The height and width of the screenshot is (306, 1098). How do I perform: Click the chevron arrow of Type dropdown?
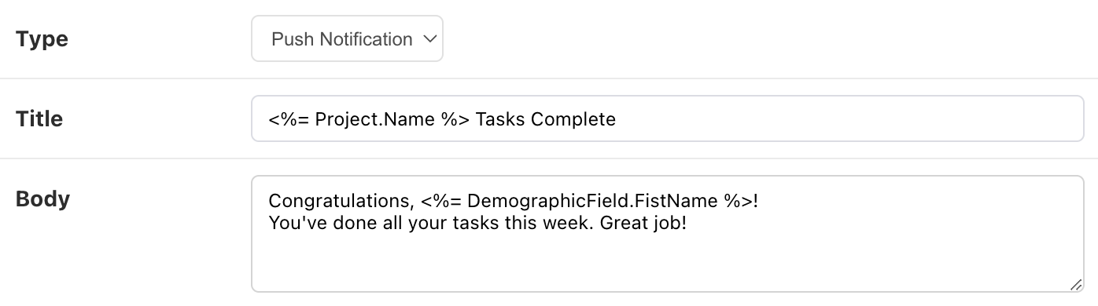pyautogui.click(x=429, y=38)
